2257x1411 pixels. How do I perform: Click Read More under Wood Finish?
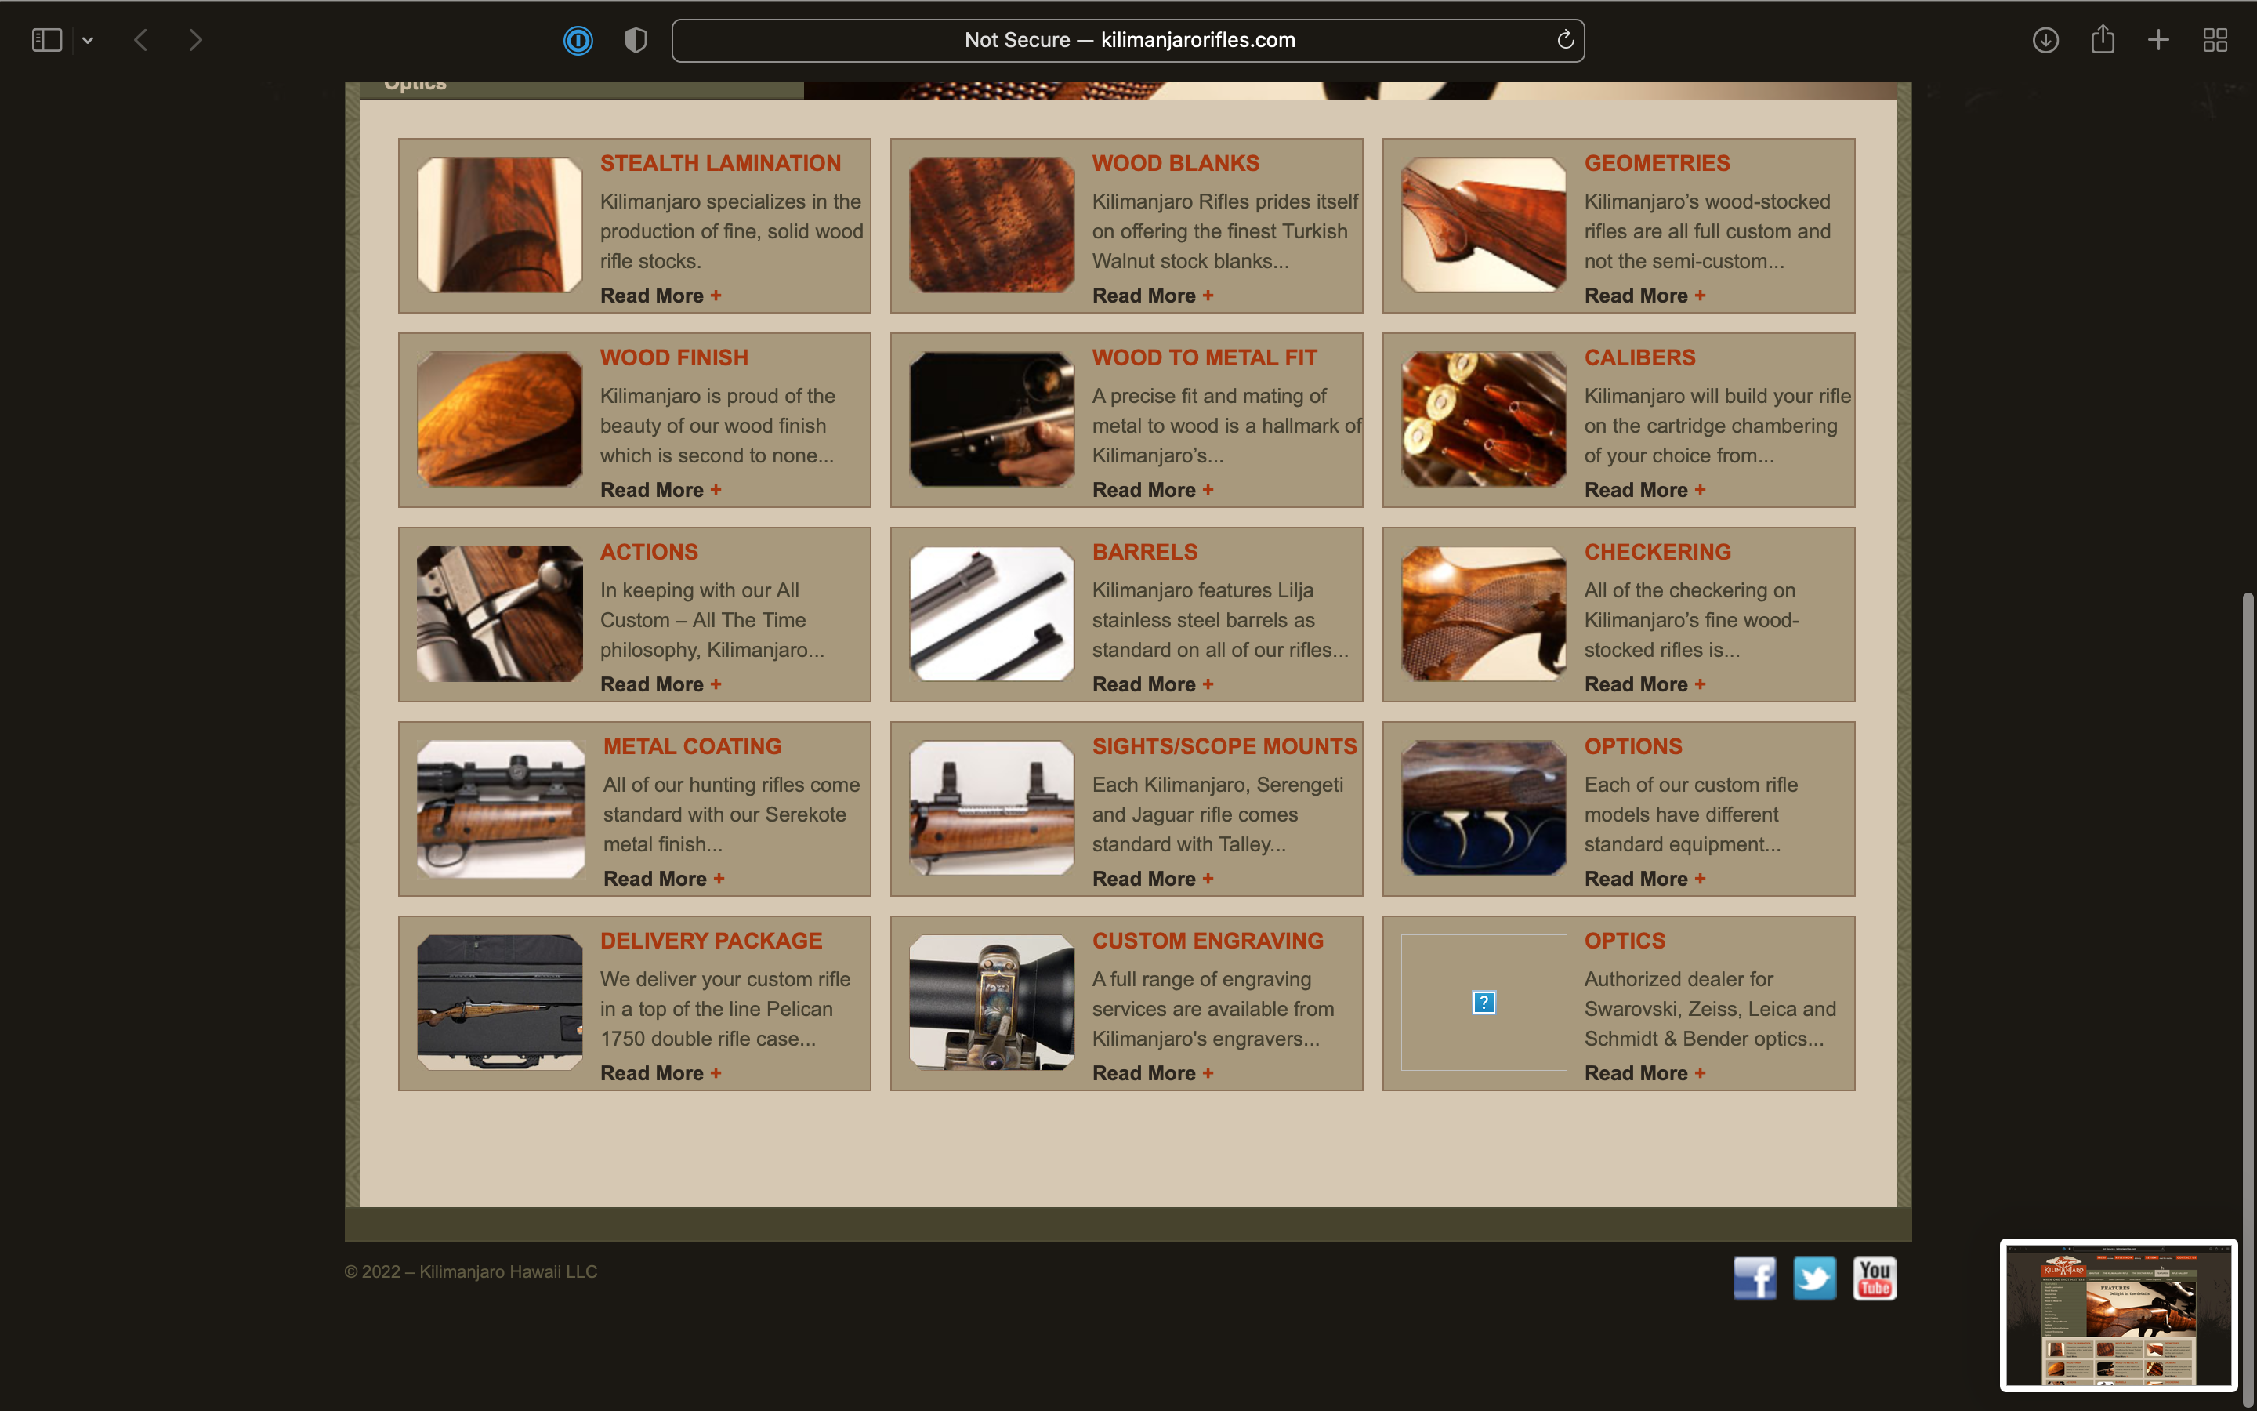coord(661,490)
